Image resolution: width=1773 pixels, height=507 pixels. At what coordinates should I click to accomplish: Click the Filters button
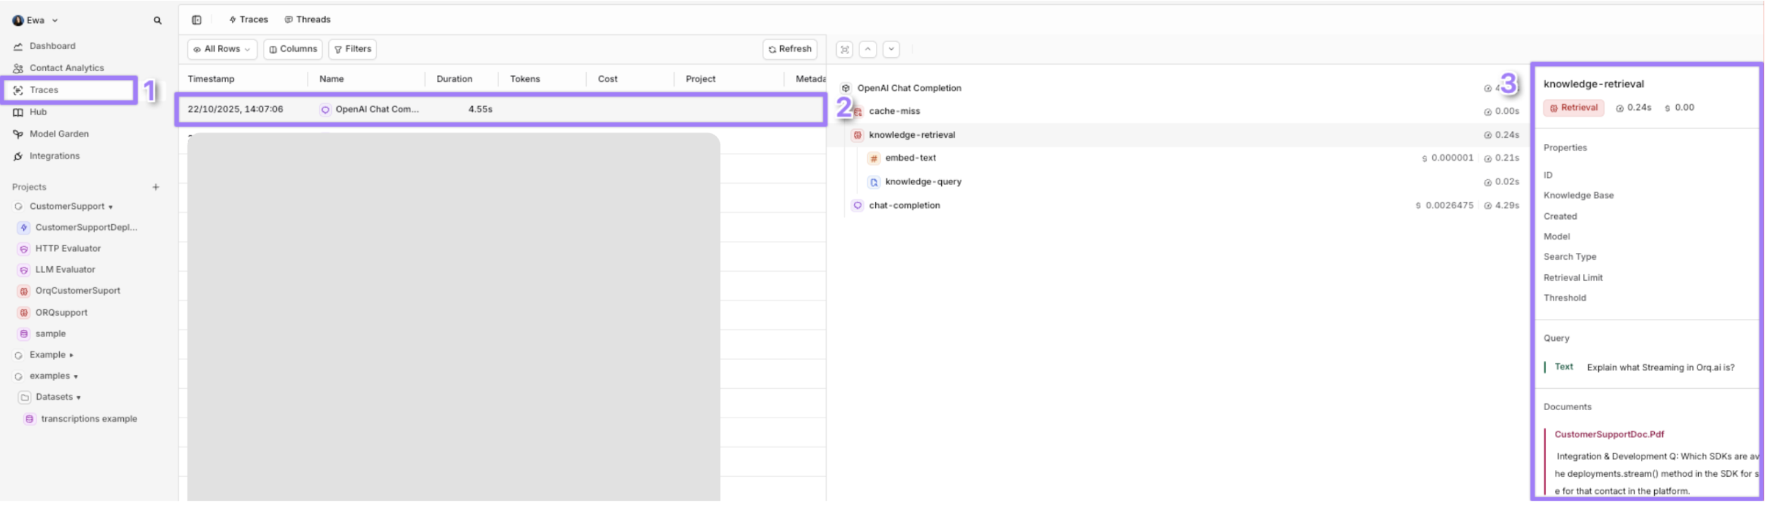pos(352,50)
